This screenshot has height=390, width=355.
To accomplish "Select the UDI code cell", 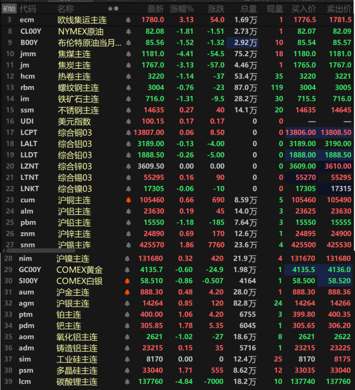I will pos(27,122).
